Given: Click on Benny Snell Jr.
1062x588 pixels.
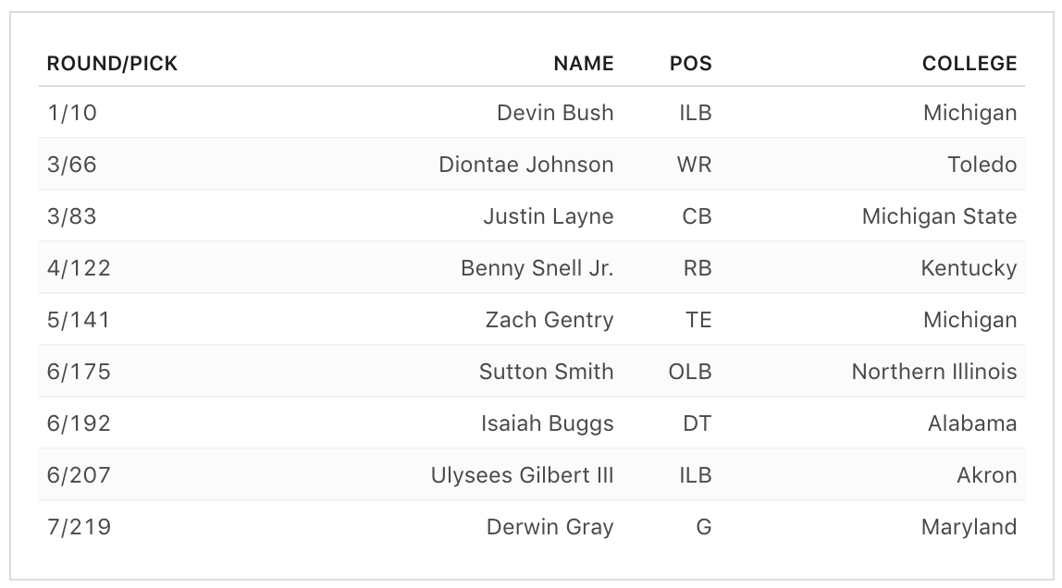Looking at the screenshot, I should [537, 268].
